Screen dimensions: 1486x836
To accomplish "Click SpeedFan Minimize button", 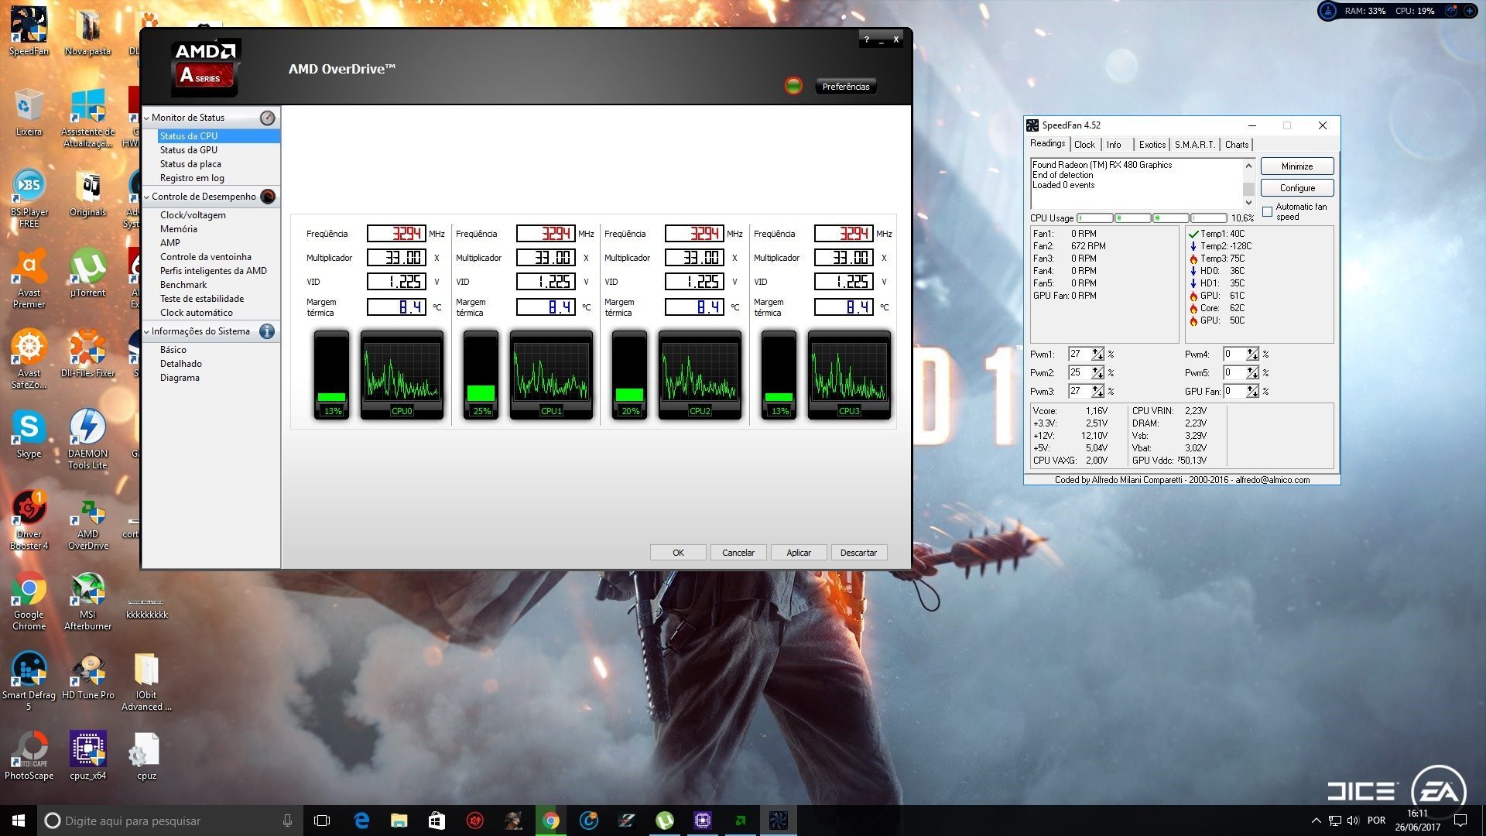I will pos(1297,166).
